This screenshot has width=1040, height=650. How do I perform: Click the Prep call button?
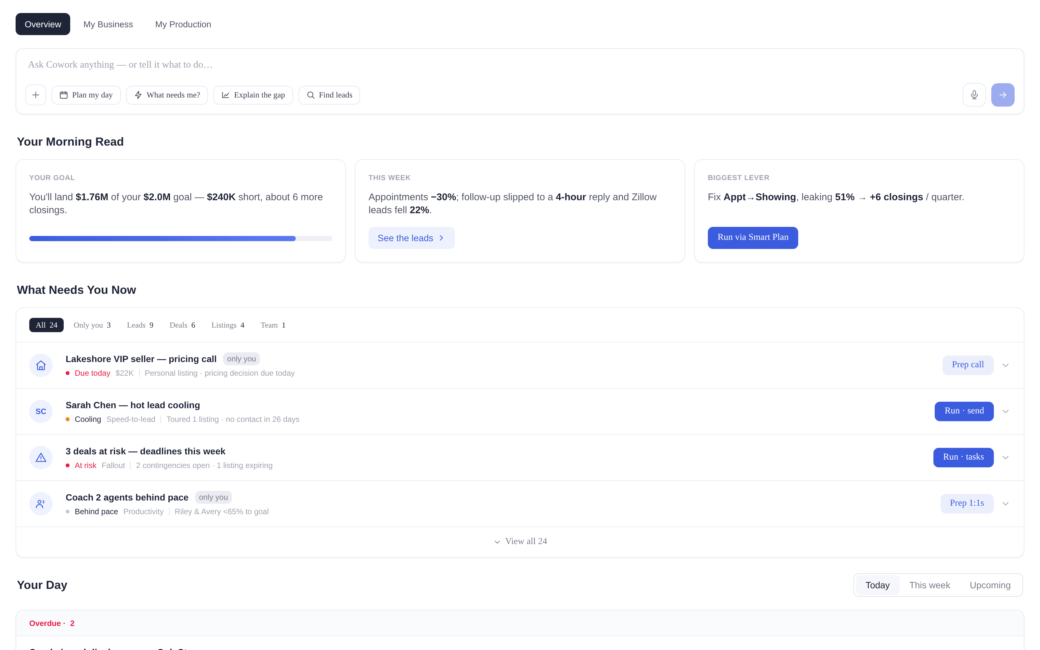coord(968,365)
